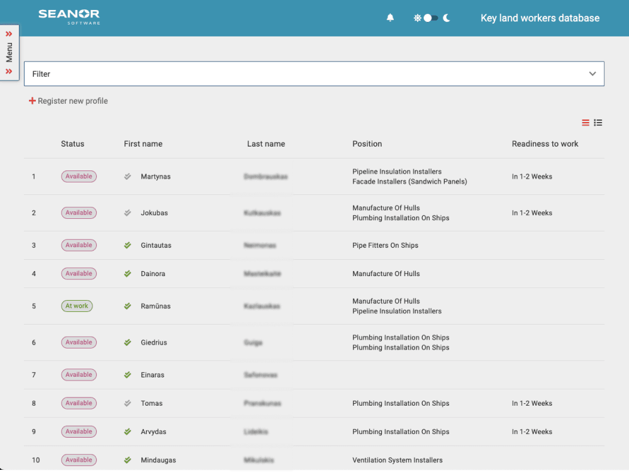Screen dimensions: 629x473
Task: Toggle the light/dark mode switch
Action: (x=430, y=18)
